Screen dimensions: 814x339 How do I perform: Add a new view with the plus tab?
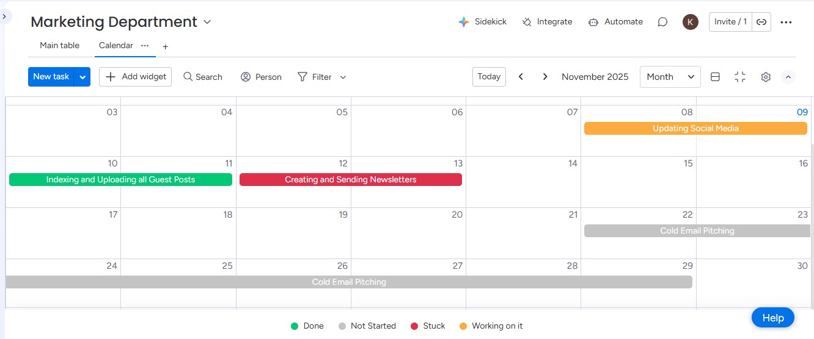(x=165, y=46)
